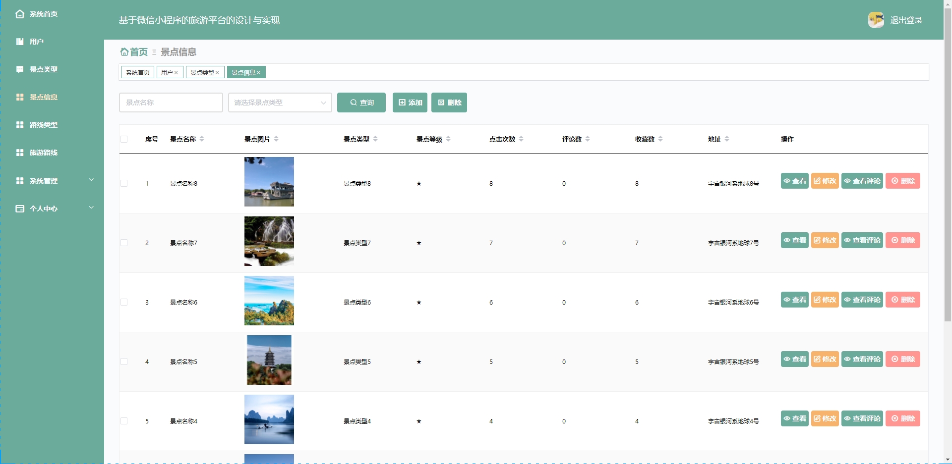The height and width of the screenshot is (464, 952).
Task: Check the row for 景点名称5
Action: click(x=124, y=361)
